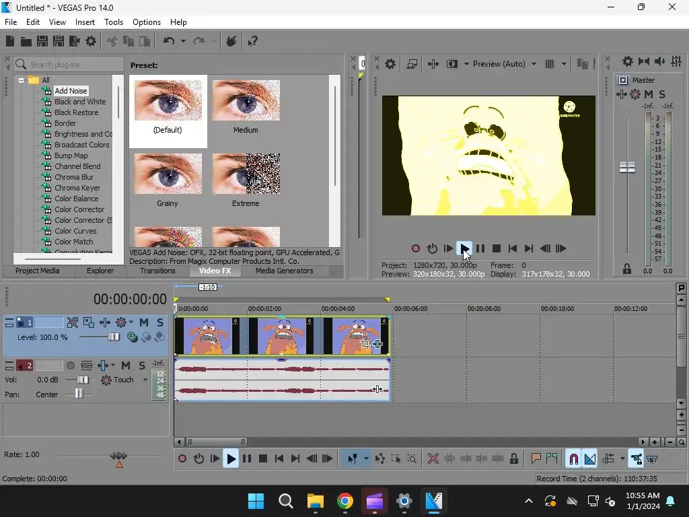Image resolution: width=689 pixels, height=517 pixels.
Task: Click the Search plug-ins field
Action: 69,65
